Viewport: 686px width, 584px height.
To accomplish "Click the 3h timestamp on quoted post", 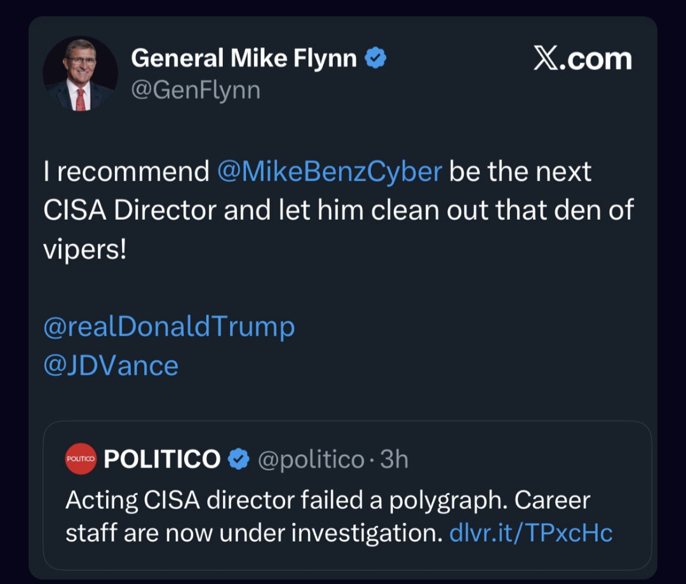I will [x=394, y=459].
